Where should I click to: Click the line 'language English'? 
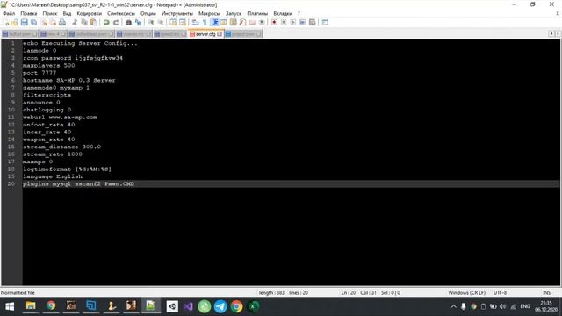click(53, 176)
